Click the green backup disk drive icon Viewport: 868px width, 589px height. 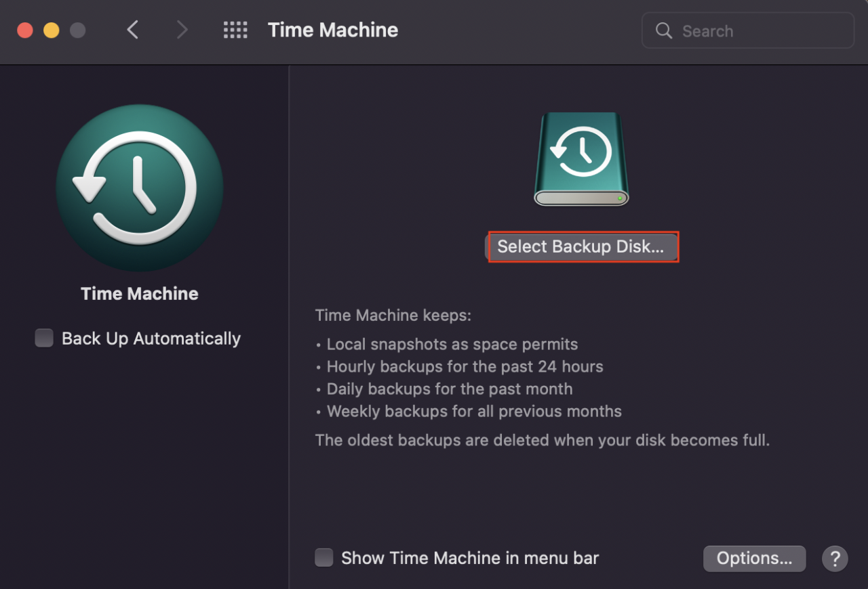point(582,159)
